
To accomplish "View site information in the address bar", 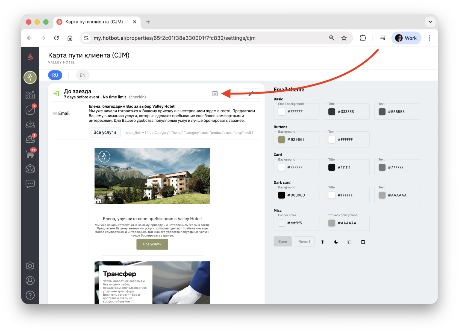I will (86, 38).
